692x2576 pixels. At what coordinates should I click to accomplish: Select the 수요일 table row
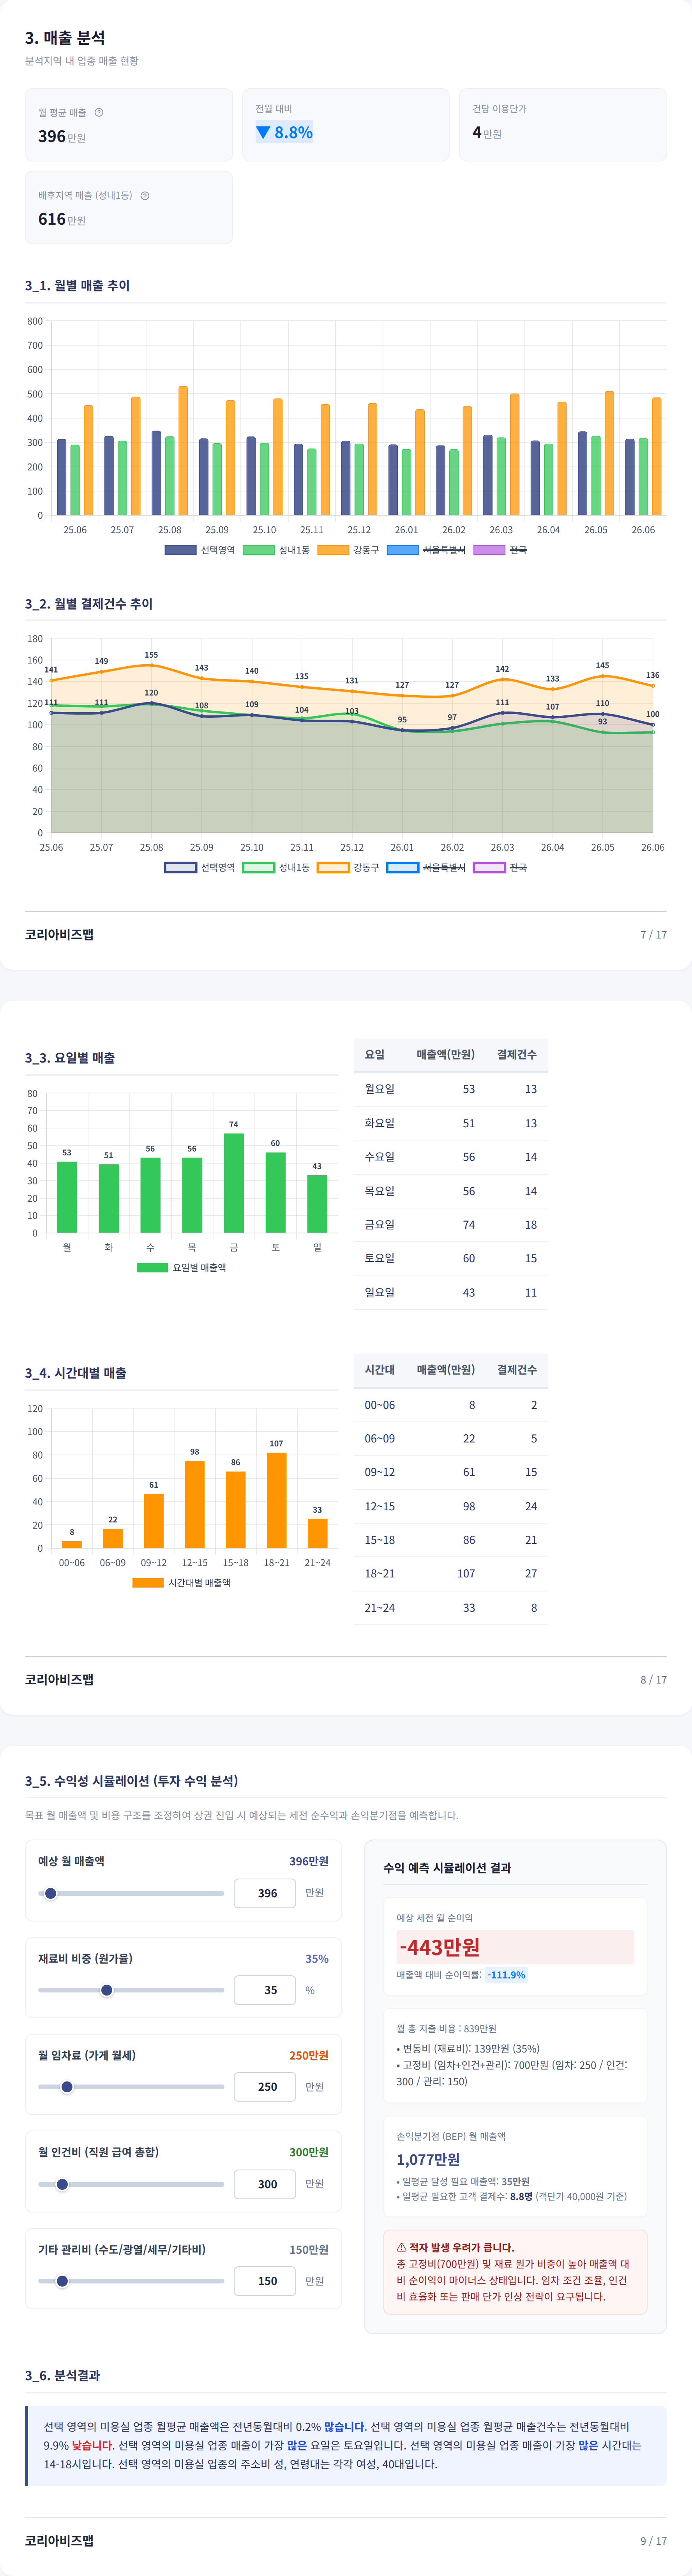(450, 1157)
